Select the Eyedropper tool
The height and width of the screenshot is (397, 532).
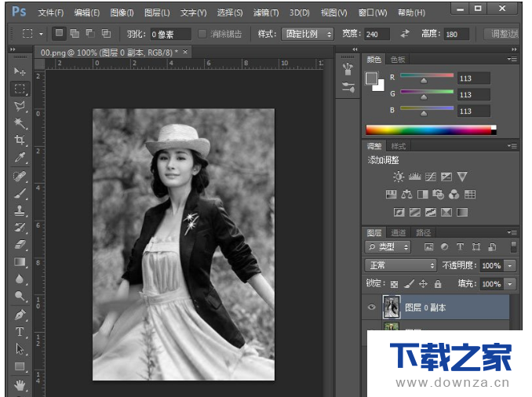(x=20, y=158)
